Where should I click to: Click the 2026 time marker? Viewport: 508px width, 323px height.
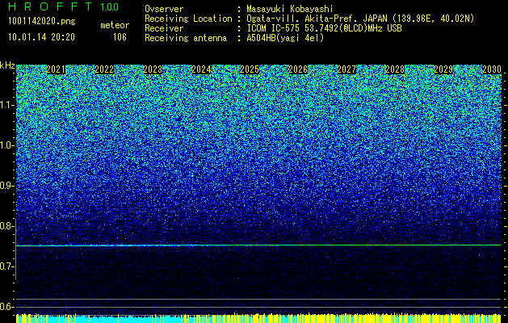coord(298,69)
